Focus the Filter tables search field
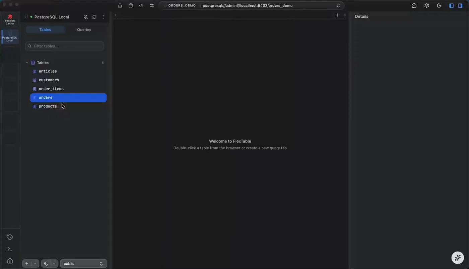This screenshot has height=269, width=469. click(x=65, y=46)
